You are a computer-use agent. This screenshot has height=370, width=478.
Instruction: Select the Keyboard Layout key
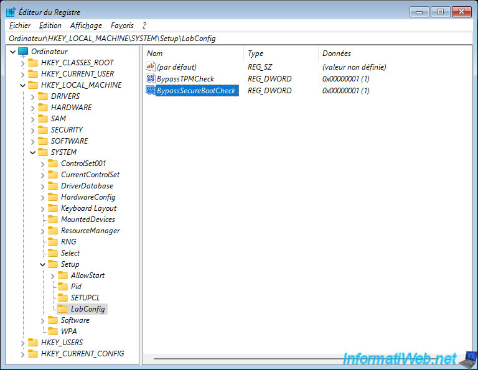(x=89, y=208)
